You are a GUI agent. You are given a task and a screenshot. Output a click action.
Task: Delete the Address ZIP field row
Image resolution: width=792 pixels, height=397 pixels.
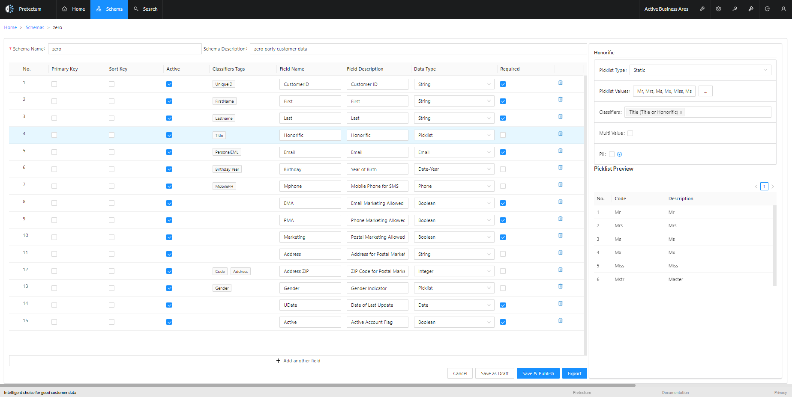[561, 270]
